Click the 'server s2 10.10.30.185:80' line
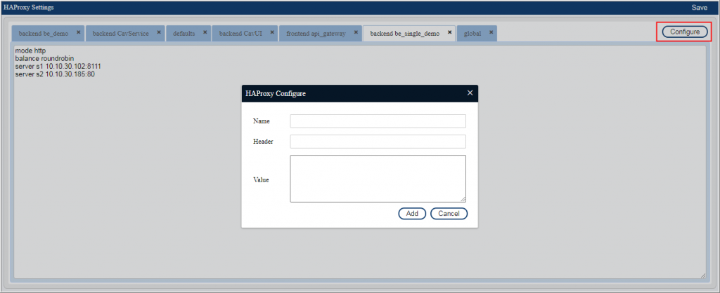Image resolution: width=720 pixels, height=293 pixels. [55, 74]
